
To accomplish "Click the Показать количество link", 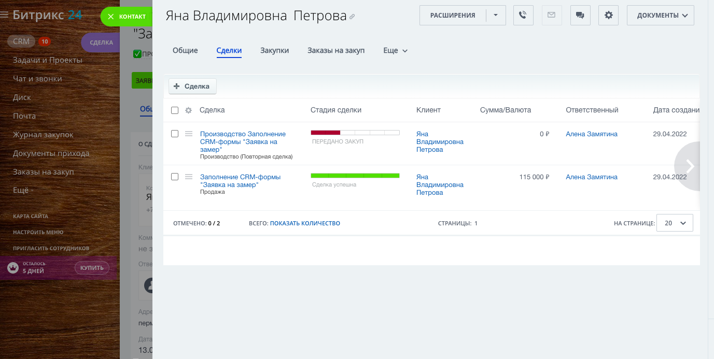I will (x=305, y=223).
